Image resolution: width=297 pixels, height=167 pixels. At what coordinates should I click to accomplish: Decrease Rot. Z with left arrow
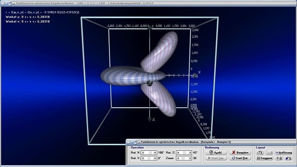click(178, 153)
